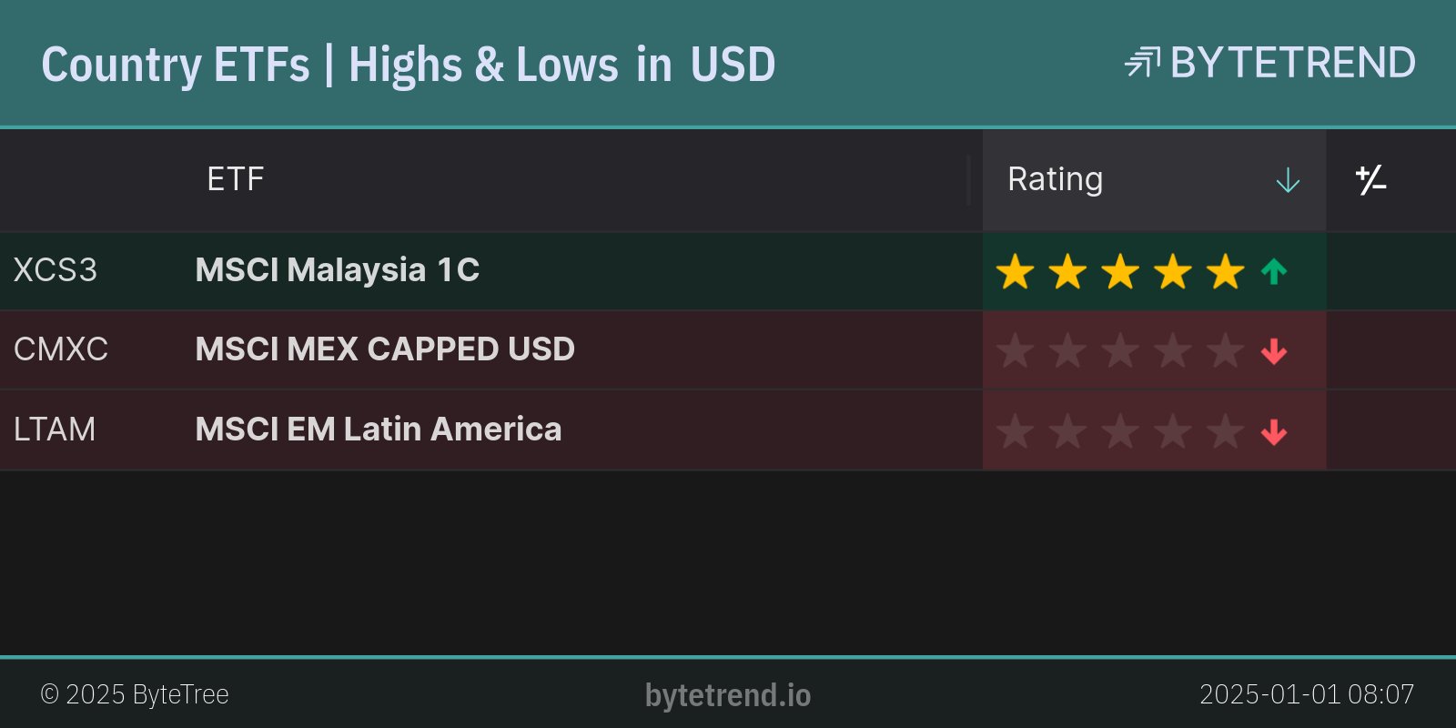Click the Country ETFs Highs & Lows title
1456x728 pixels.
click(x=408, y=65)
